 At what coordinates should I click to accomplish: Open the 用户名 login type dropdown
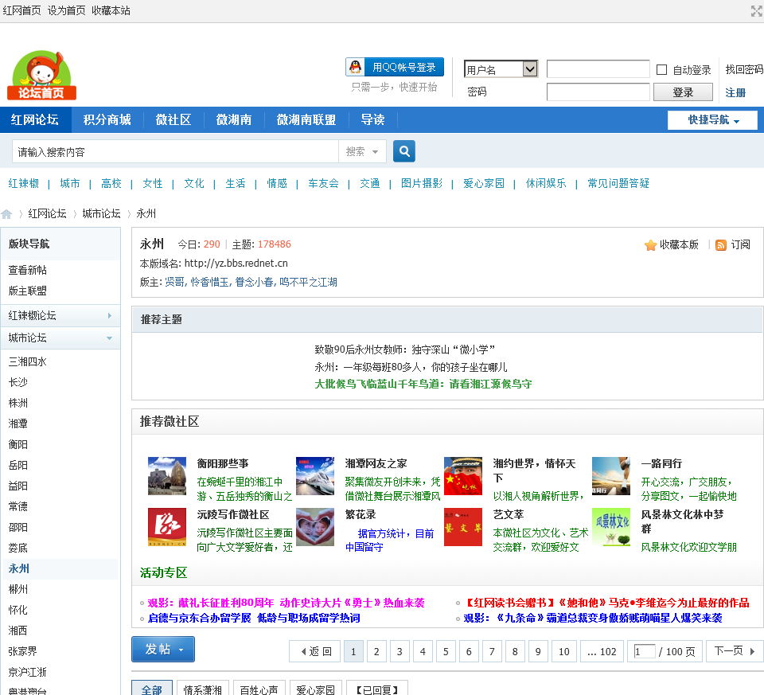click(501, 70)
